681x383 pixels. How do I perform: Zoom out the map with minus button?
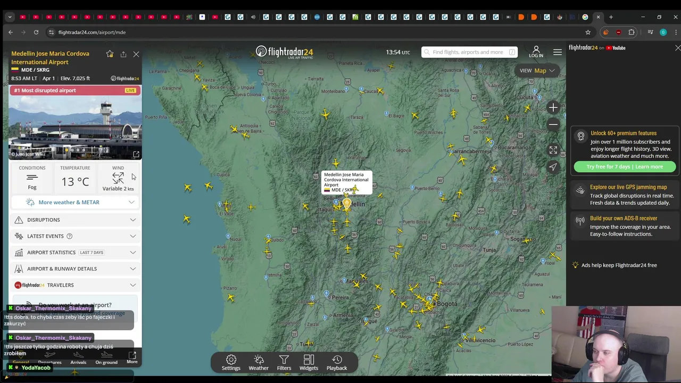point(553,125)
